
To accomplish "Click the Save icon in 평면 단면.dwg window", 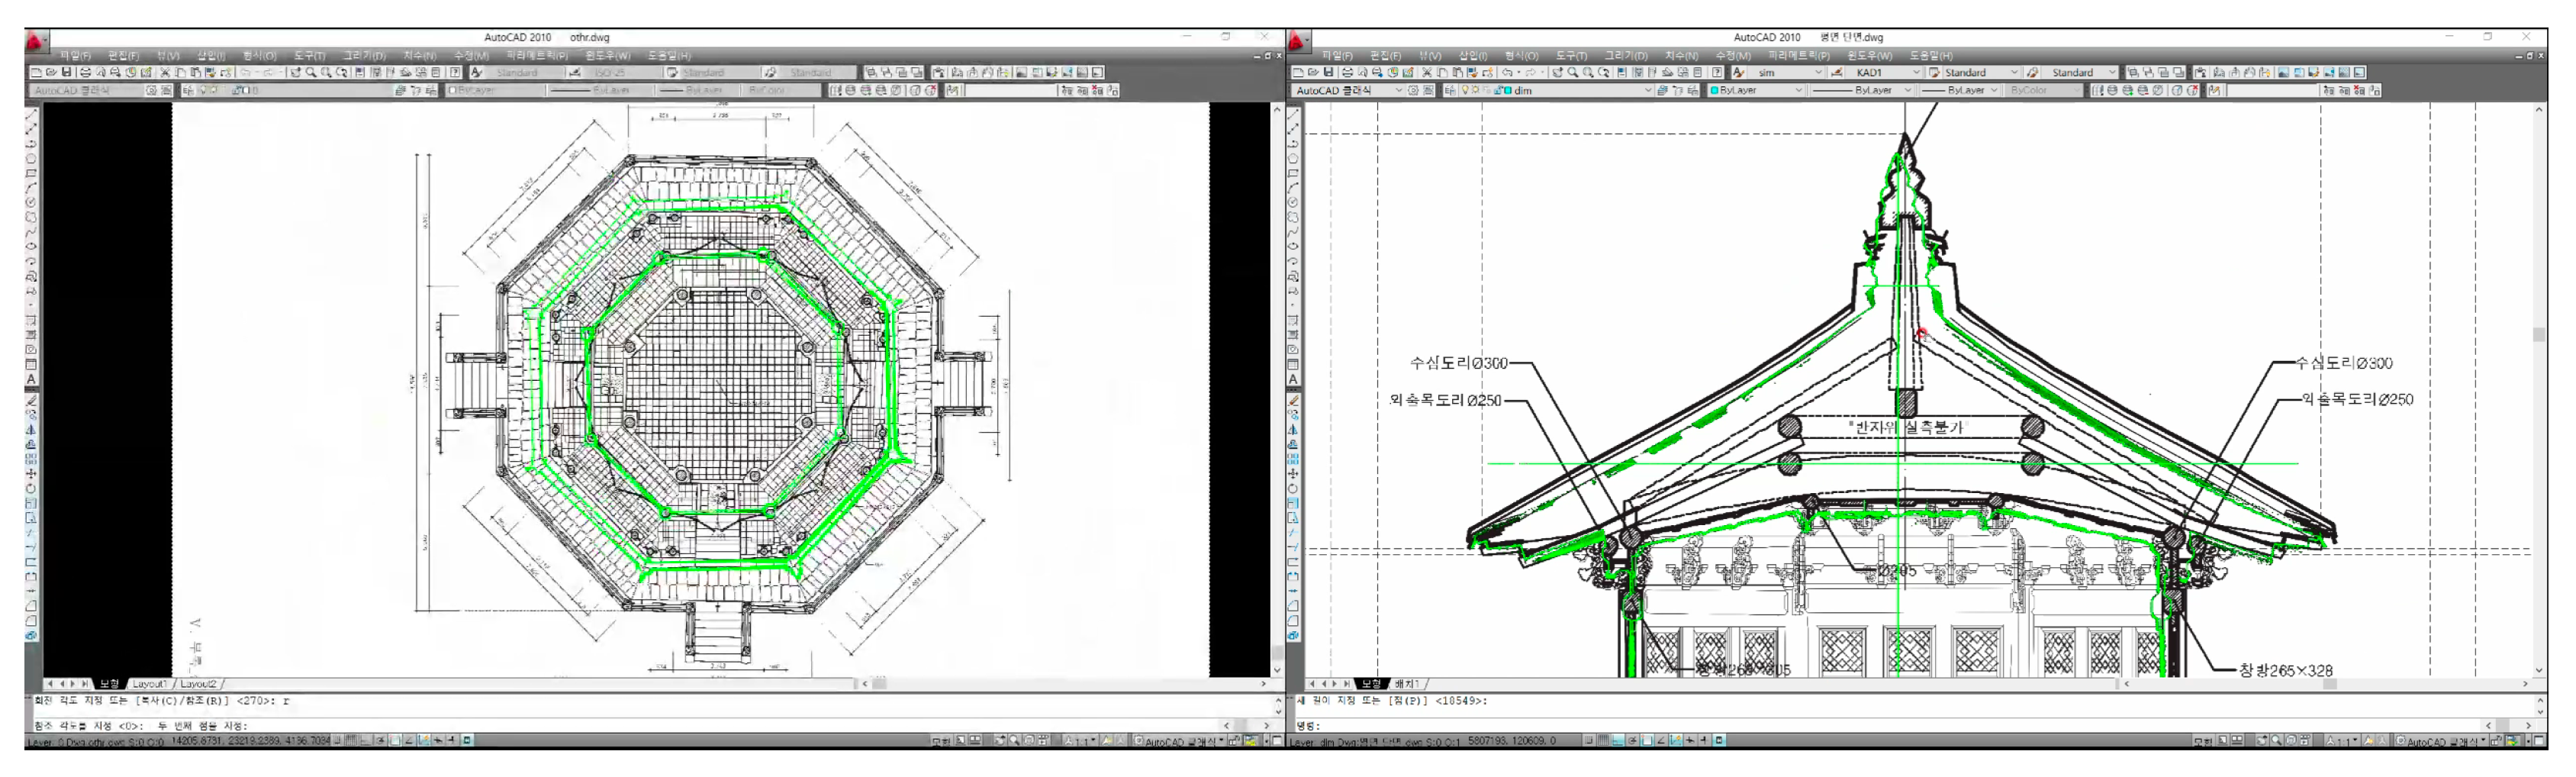I will [x=1328, y=73].
